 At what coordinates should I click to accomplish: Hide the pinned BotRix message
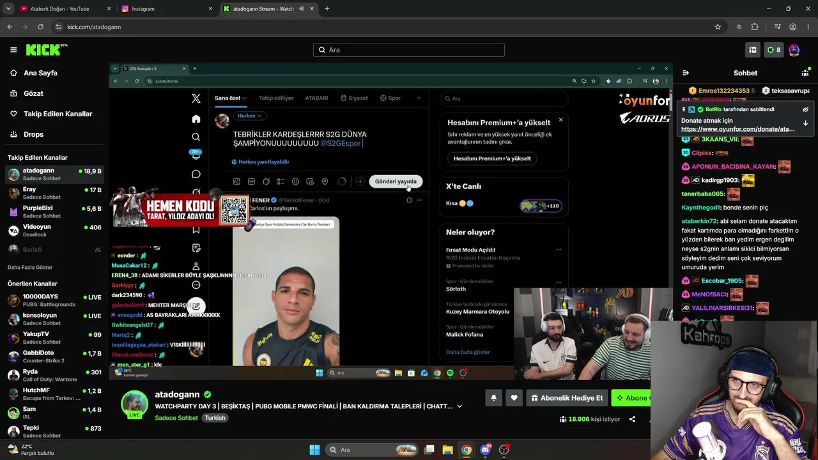[x=805, y=110]
